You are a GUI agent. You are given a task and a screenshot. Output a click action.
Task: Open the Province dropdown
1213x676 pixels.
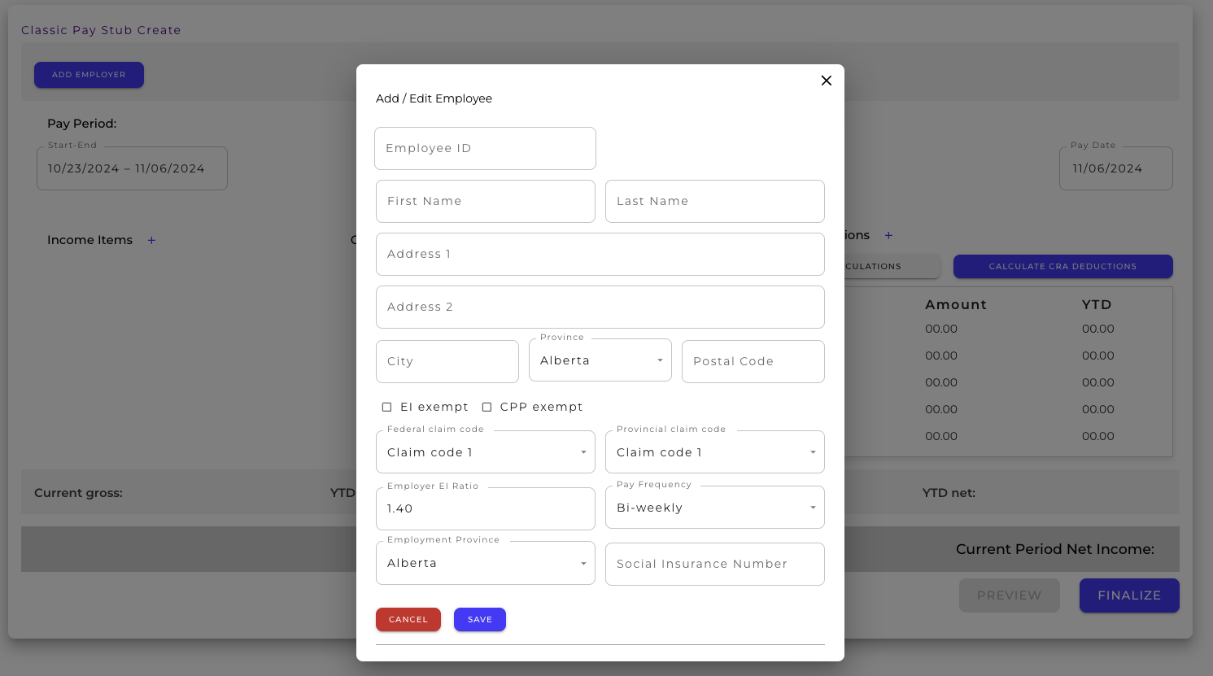click(x=600, y=360)
